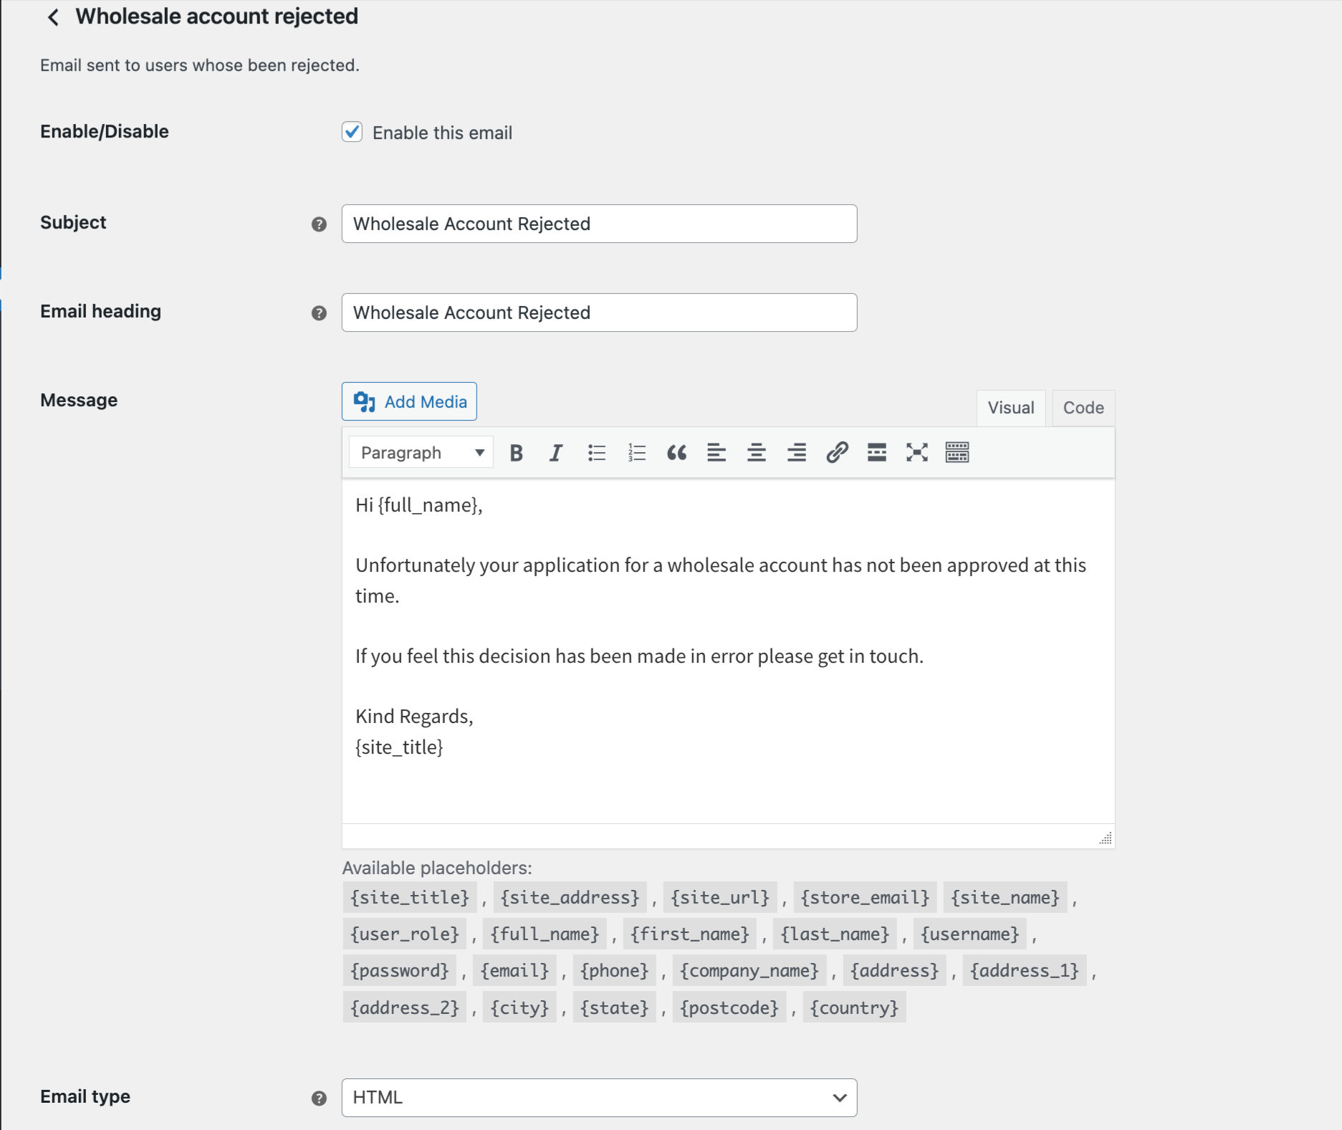The image size is (1342, 1130).
Task: Open the insert link tool
Action: point(837,453)
